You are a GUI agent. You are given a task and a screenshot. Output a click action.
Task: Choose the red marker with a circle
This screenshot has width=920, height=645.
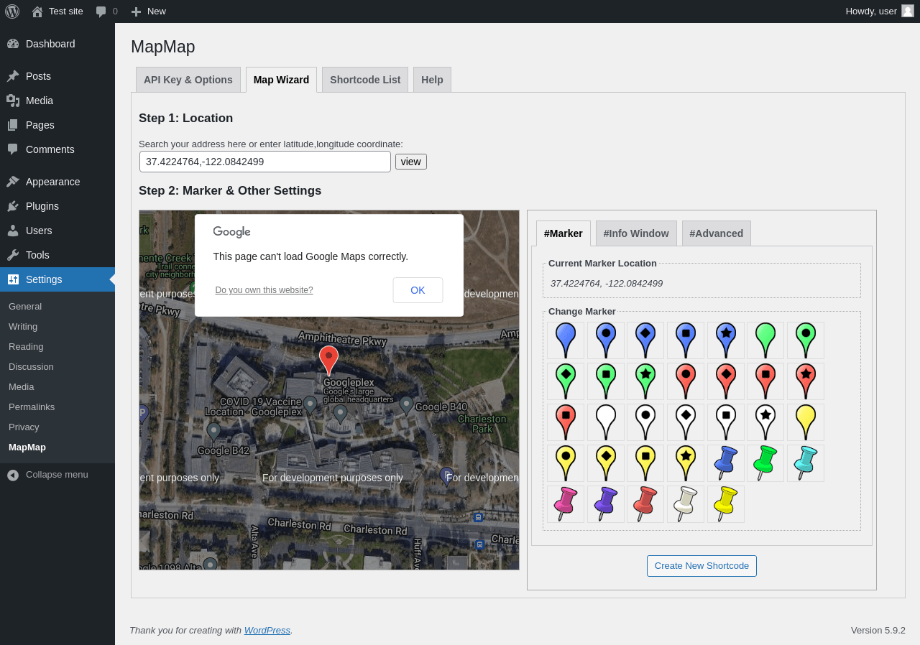pyautogui.click(x=686, y=381)
